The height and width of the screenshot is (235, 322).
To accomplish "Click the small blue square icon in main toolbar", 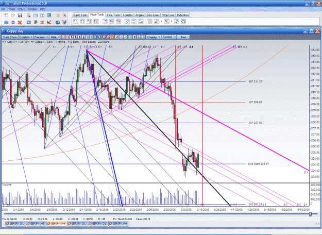I will [x=13, y=22].
